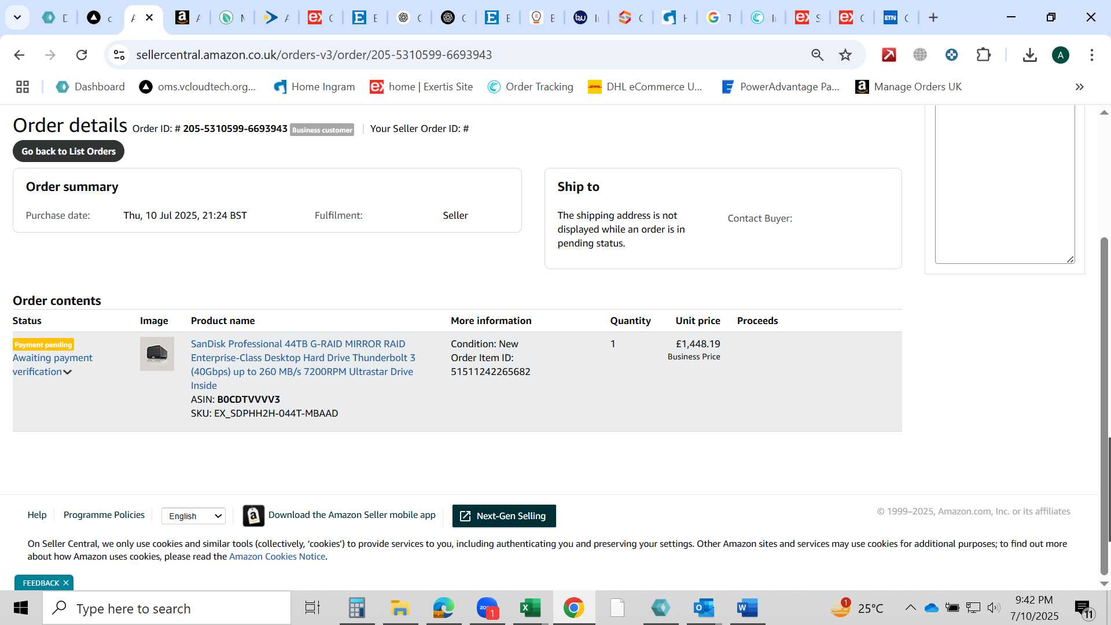Bookmark this page with the star icon
The width and height of the screenshot is (1111, 625).
click(x=845, y=55)
